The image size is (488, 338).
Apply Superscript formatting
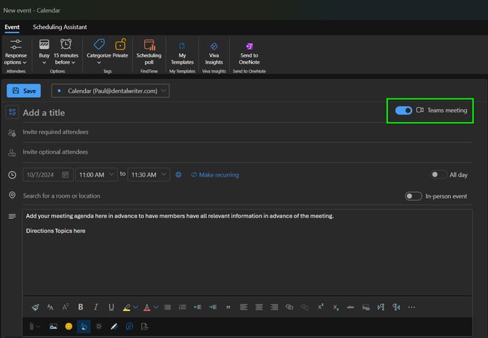click(321, 307)
